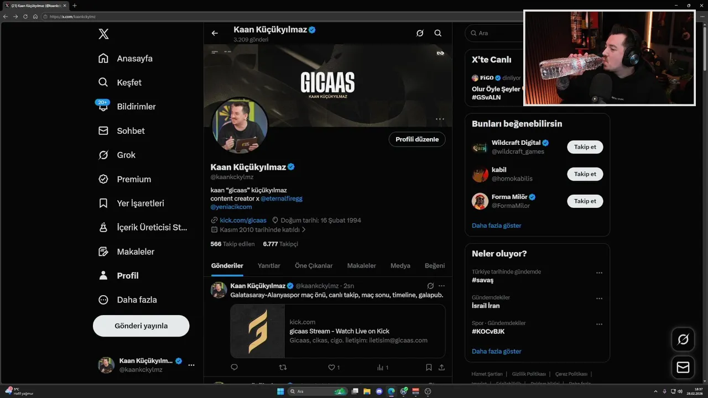This screenshot has width=708, height=398.
Task: Click Gönderi yayınla button
Action: [141, 326]
